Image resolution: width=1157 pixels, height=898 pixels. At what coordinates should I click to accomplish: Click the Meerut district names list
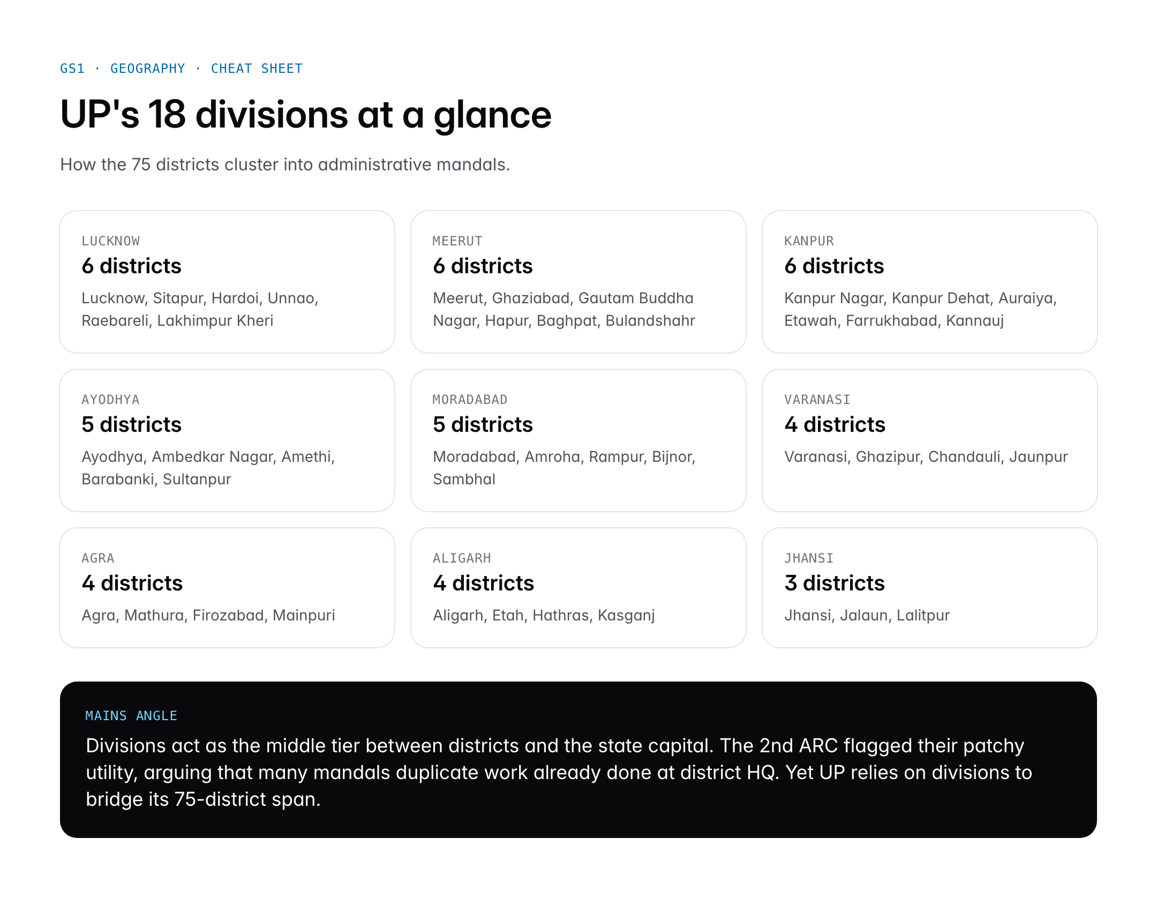564,309
